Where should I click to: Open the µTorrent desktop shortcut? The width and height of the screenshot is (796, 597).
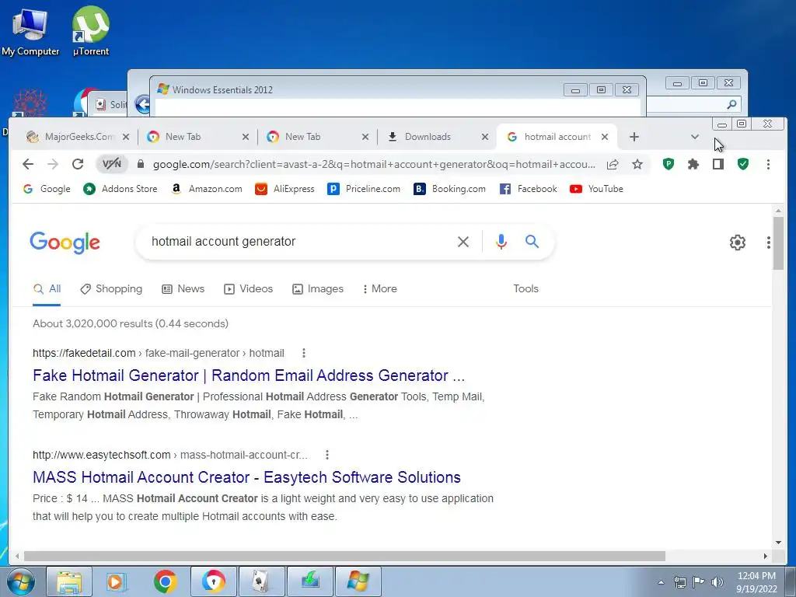[91, 31]
